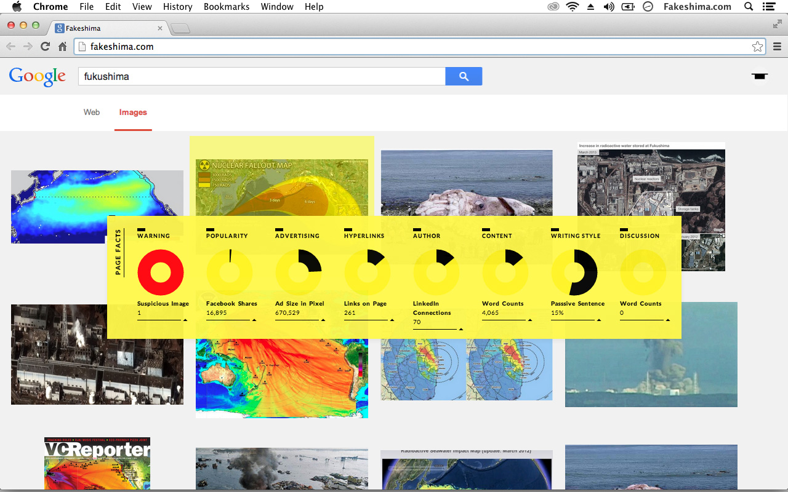Expand the Content Word Counts dropdown
Screen dimensions: 788x492
530,320
